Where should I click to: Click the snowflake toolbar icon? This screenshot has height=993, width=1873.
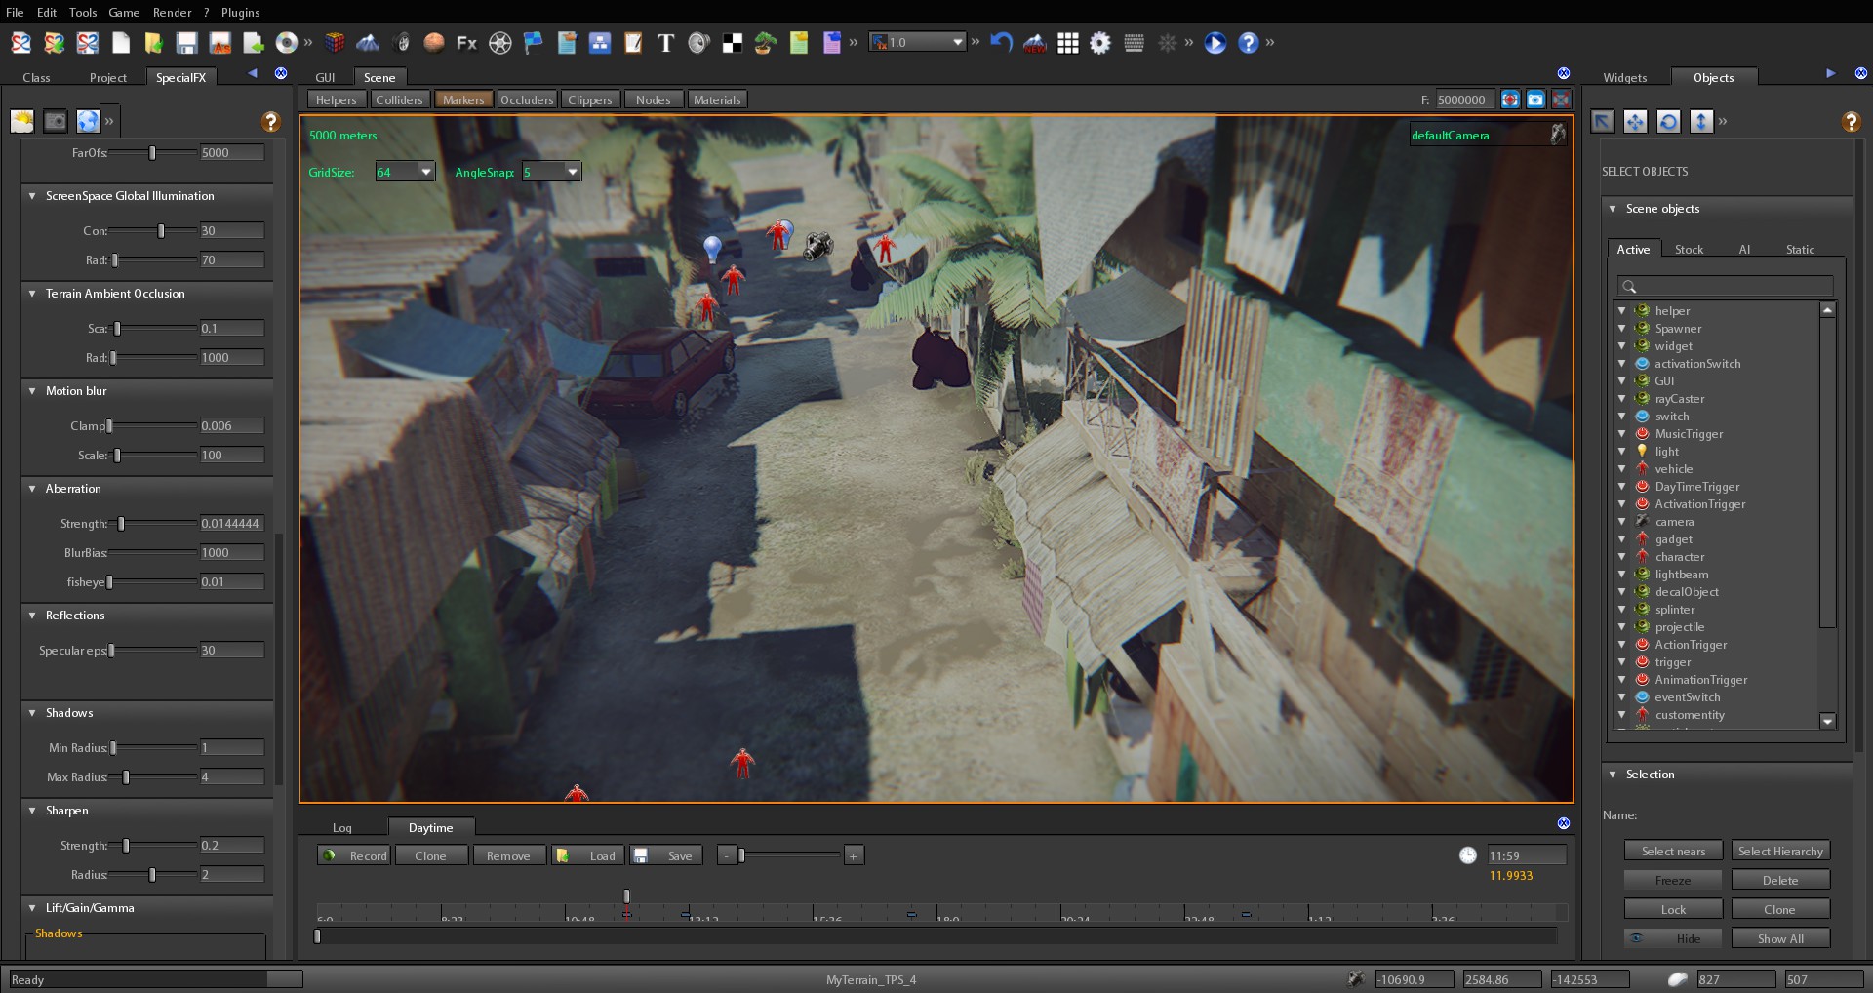1169,43
